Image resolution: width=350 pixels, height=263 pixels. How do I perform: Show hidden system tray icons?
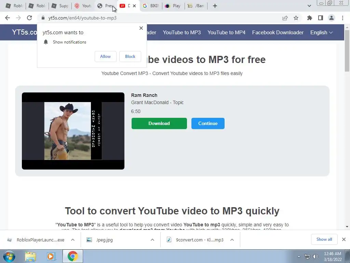299,256
